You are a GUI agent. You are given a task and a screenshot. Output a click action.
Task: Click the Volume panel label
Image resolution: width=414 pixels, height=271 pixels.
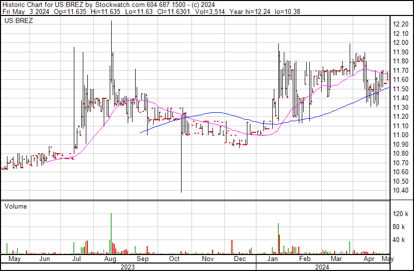click(x=15, y=206)
